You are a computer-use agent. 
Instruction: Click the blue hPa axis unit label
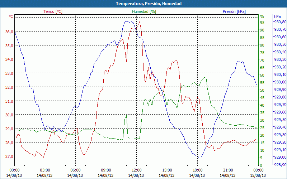(277, 16)
